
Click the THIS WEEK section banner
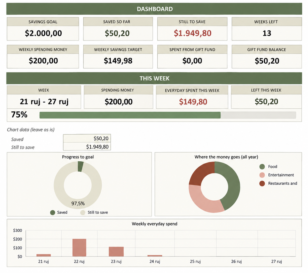[x=154, y=78]
